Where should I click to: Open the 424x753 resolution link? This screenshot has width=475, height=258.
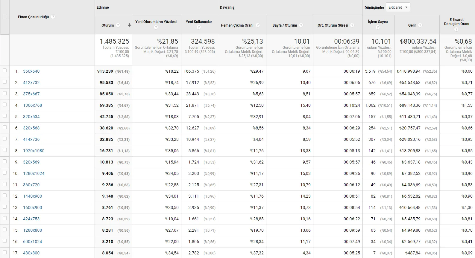click(x=31, y=219)
